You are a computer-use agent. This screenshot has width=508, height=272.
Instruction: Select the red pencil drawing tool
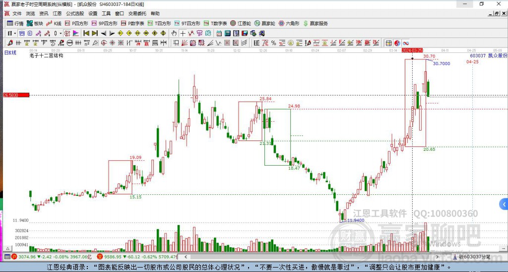[10, 43]
